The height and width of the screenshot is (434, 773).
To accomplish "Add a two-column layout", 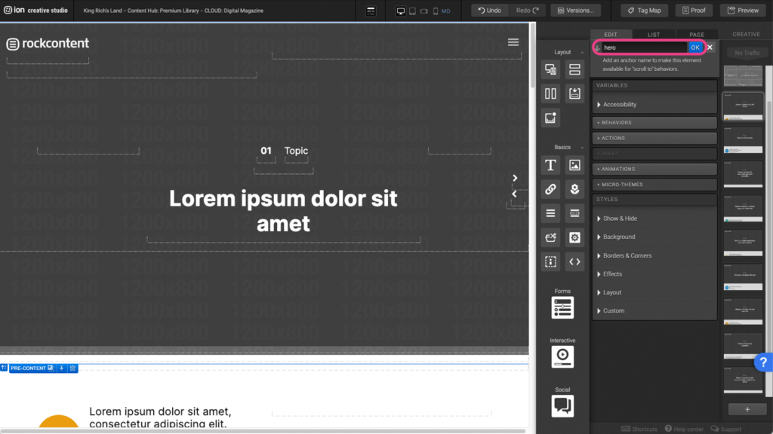I will (x=550, y=93).
